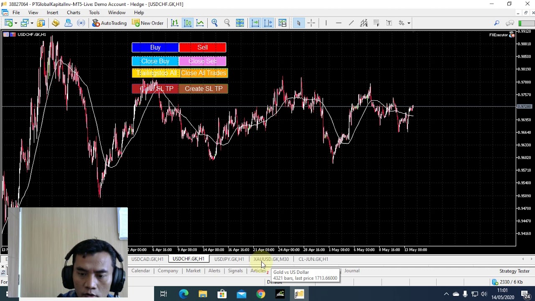The height and width of the screenshot is (301, 535).
Task: Select the crosshair tool
Action: tap(311, 23)
